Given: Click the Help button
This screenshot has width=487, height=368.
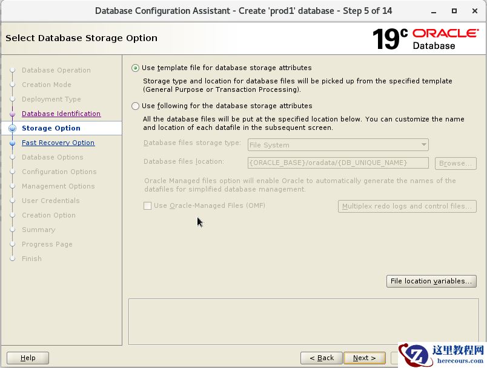Looking at the screenshot, I should [28, 358].
